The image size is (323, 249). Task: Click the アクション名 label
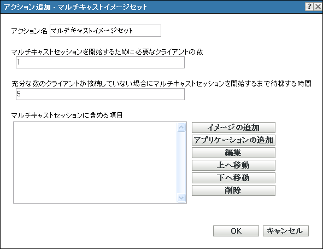coord(30,31)
